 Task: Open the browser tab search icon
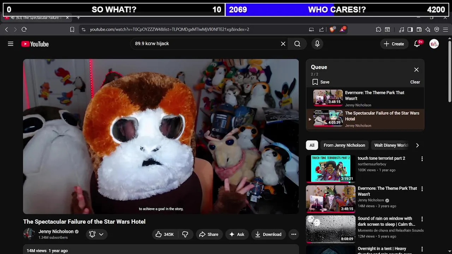387,30
